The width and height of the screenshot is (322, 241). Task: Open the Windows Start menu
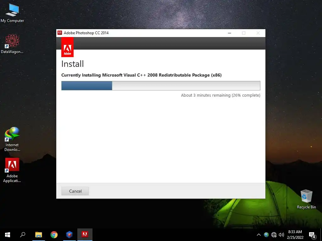8,235
